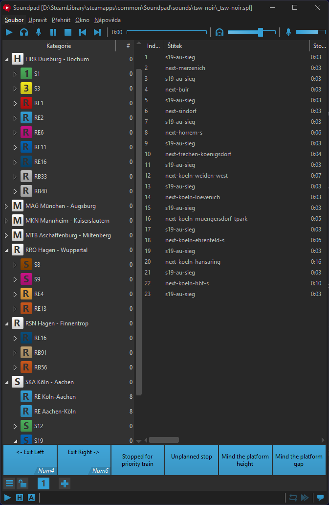Expand the S1 category
Screen dimensions: 329x505
15,74
